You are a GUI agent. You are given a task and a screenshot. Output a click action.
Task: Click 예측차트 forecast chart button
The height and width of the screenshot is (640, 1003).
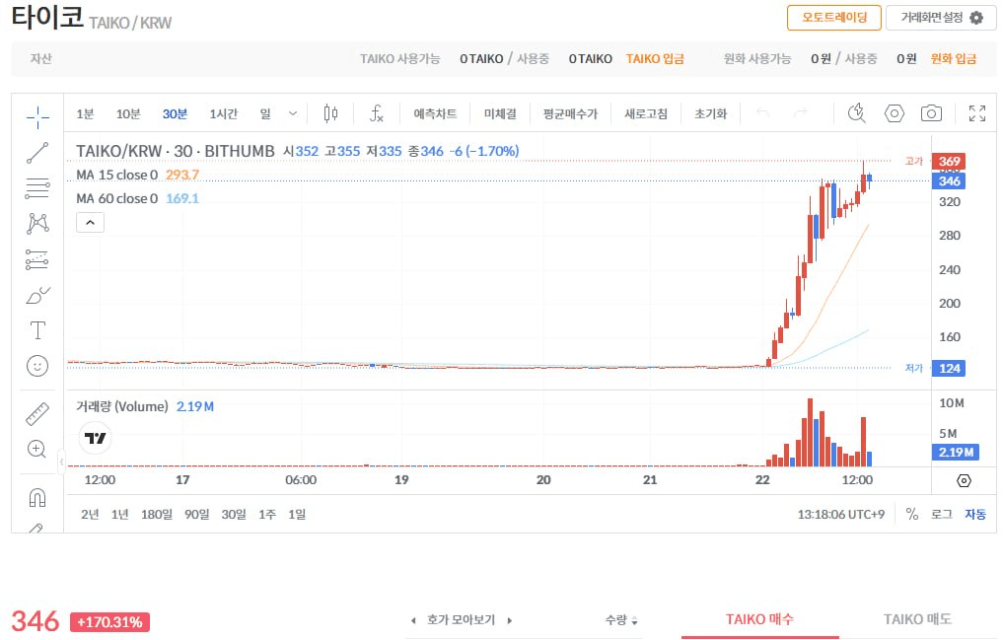pyautogui.click(x=435, y=113)
